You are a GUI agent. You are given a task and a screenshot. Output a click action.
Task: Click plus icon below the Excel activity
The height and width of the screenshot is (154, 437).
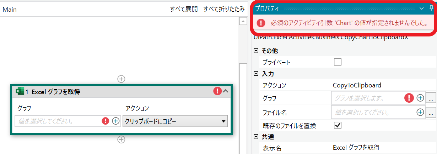pos(121,139)
